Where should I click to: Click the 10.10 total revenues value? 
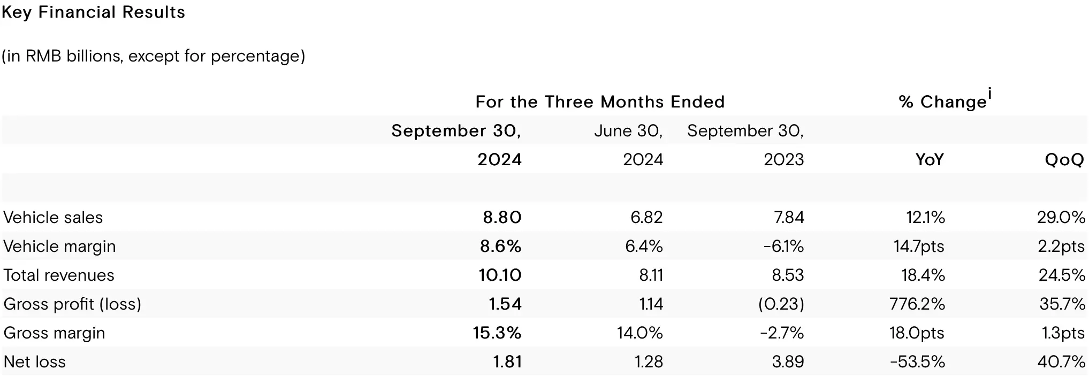500,275
